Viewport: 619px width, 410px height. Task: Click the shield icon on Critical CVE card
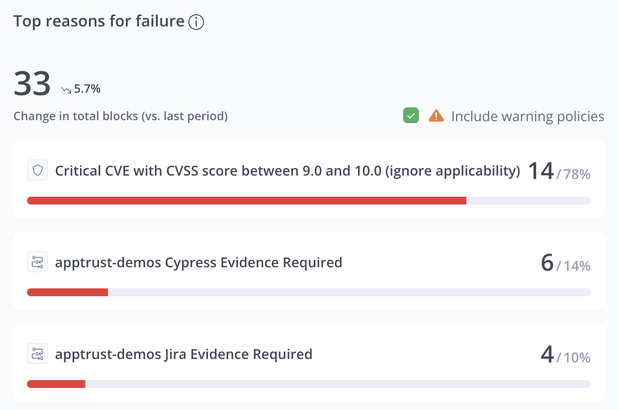tap(37, 171)
